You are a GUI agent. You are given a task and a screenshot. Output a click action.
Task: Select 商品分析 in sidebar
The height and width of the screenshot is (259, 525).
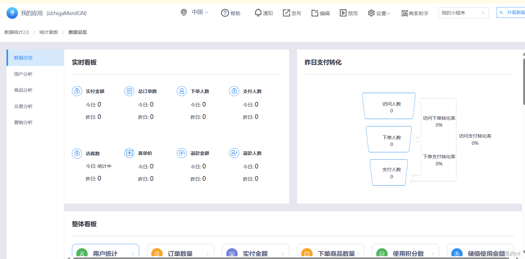pos(35,90)
